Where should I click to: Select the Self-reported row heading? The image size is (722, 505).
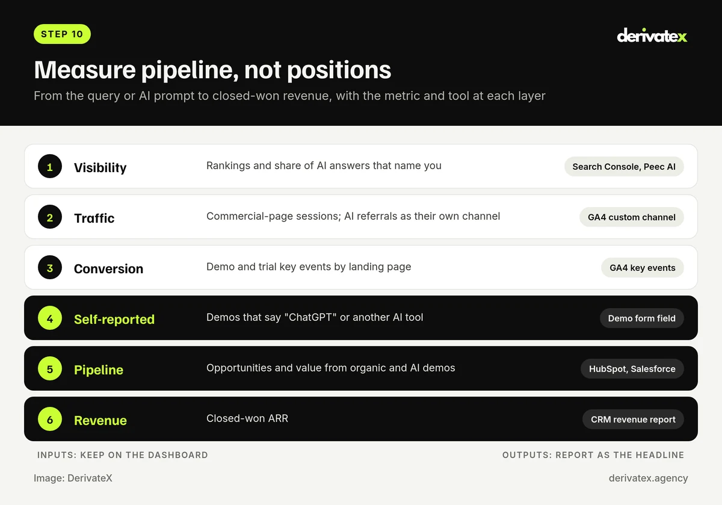(114, 320)
